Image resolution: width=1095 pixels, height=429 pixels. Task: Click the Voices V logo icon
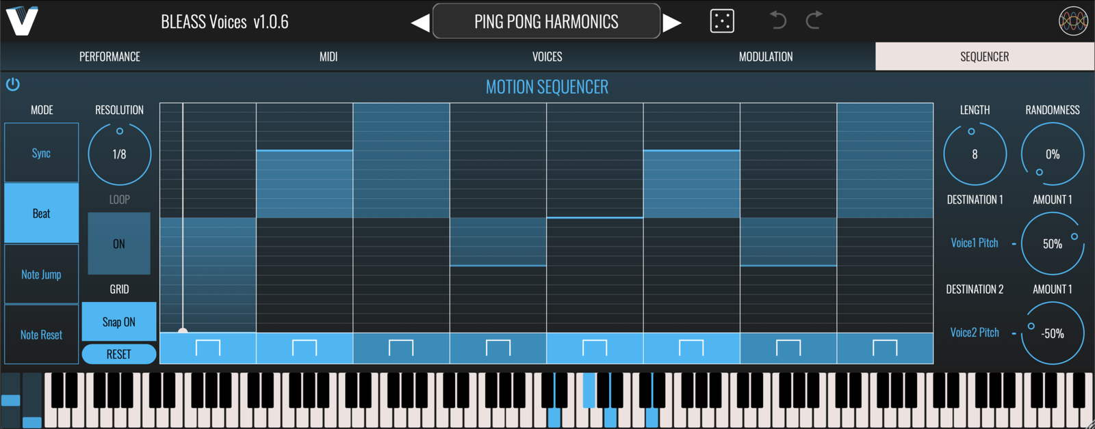22,20
